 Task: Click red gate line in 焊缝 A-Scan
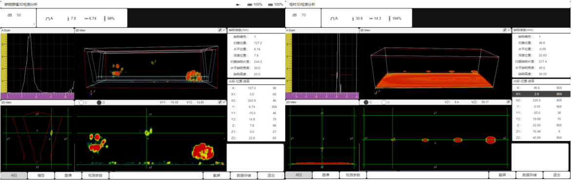click(x=31, y=69)
